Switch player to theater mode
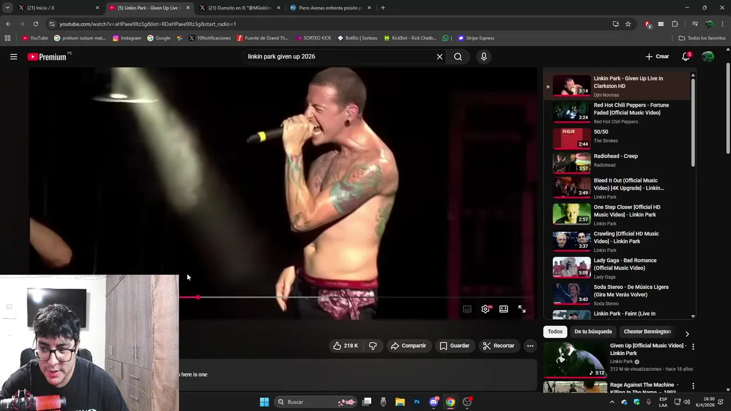The image size is (731, 411). (504, 309)
